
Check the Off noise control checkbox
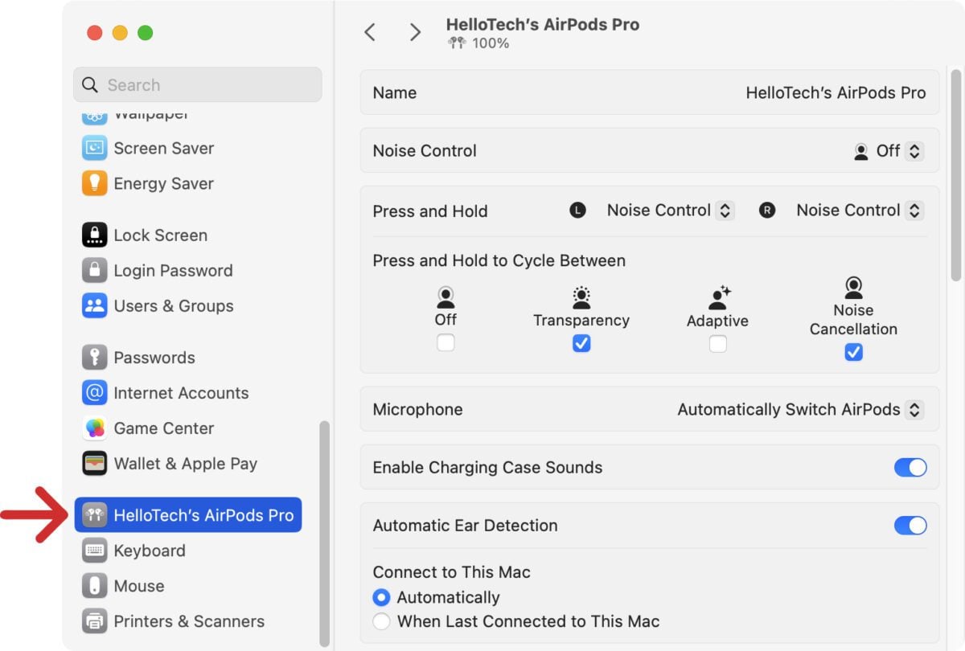click(x=446, y=344)
